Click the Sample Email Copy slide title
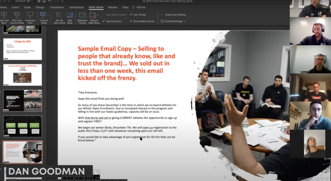The image size is (331, 181). (x=126, y=63)
